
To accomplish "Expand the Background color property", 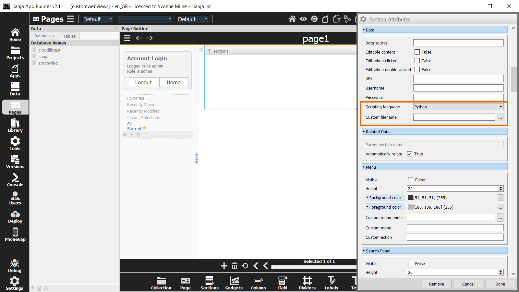I will 367,198.
